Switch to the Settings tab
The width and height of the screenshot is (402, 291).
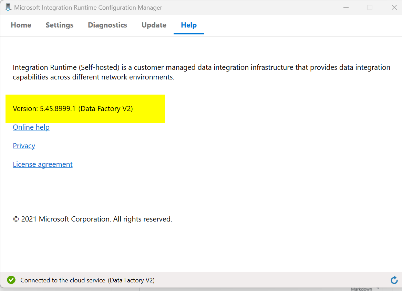click(x=60, y=25)
